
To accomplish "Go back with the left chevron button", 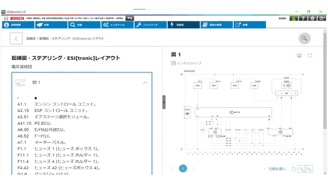I will click(16, 38).
